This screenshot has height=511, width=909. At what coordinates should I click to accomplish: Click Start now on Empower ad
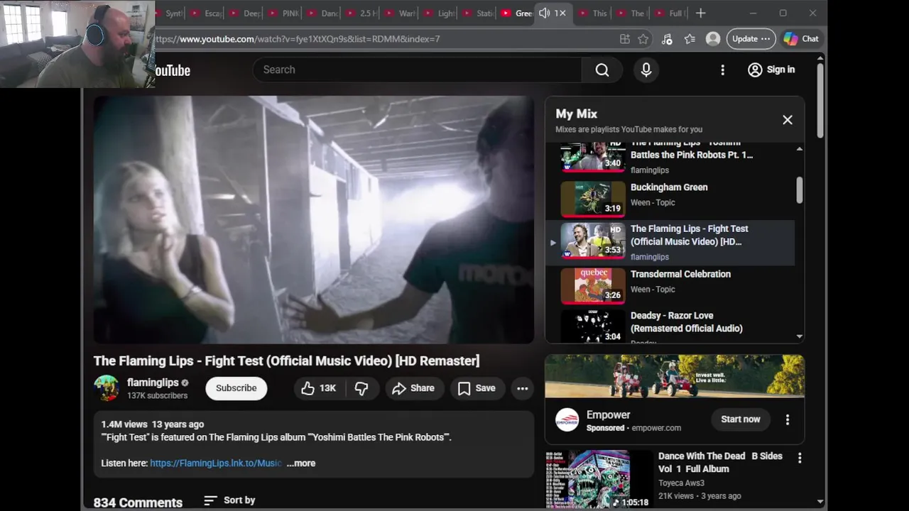point(741,419)
